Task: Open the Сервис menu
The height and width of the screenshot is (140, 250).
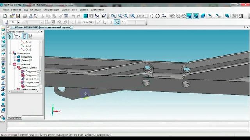Action: click(65, 10)
